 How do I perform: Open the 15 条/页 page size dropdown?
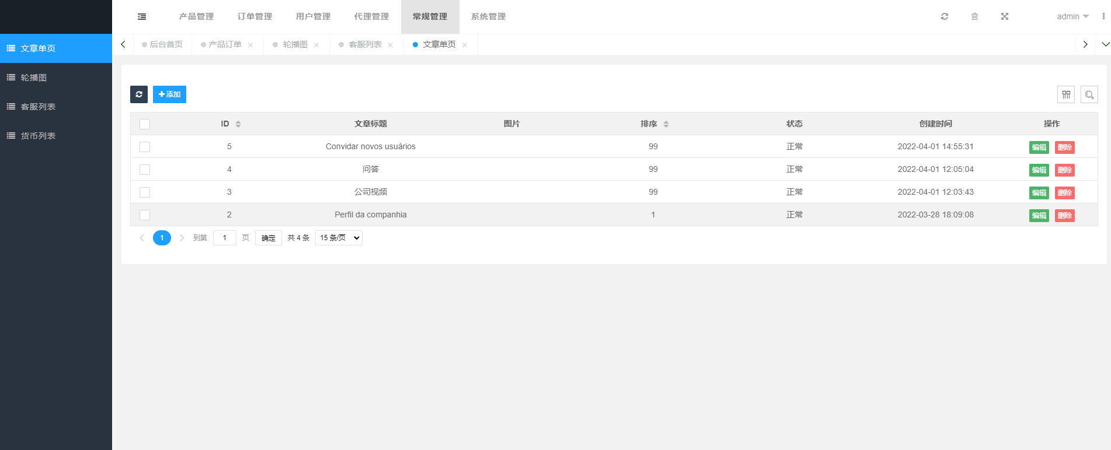pos(339,238)
